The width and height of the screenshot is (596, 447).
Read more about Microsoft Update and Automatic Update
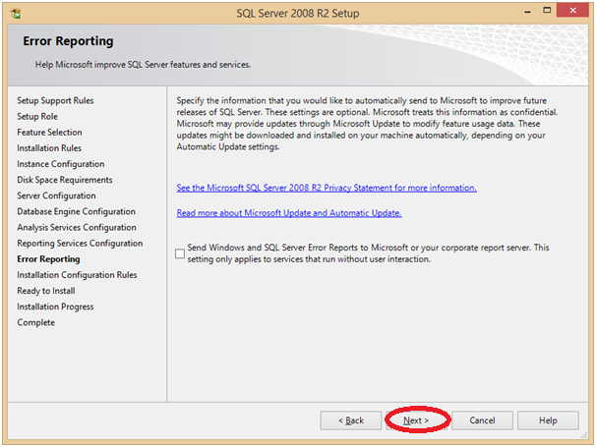289,213
